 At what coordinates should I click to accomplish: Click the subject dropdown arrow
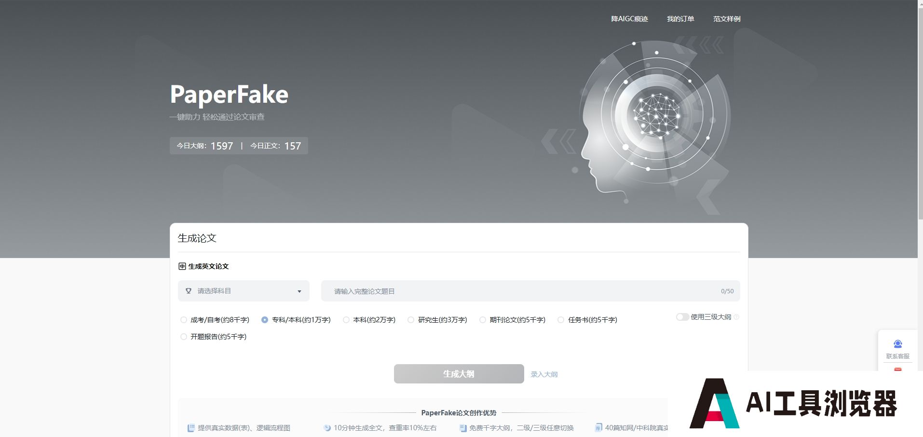click(x=299, y=291)
